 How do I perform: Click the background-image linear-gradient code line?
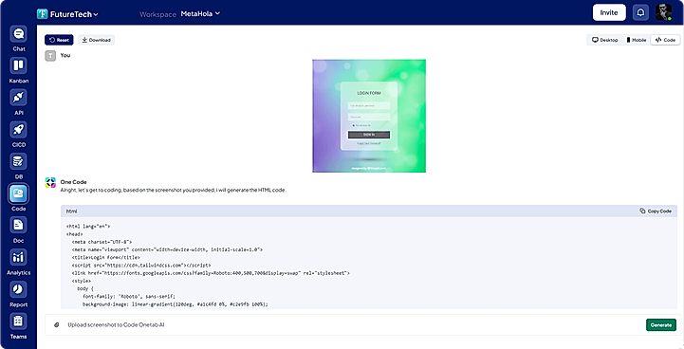point(176,304)
